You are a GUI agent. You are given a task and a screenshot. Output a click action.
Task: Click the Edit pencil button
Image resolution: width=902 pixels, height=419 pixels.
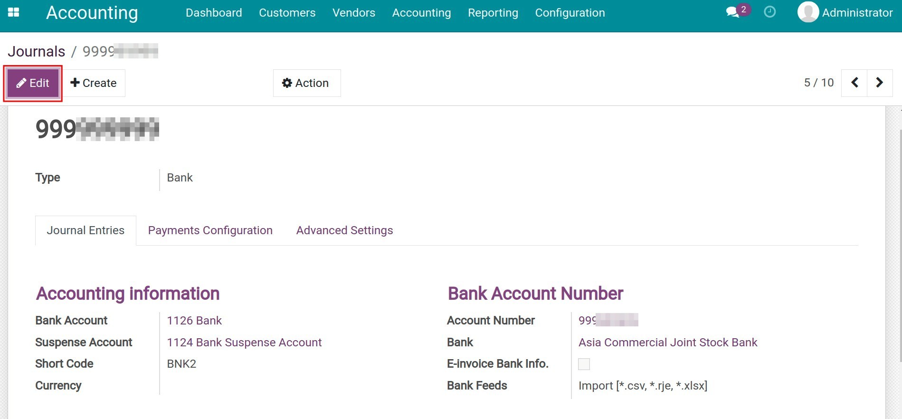point(33,83)
